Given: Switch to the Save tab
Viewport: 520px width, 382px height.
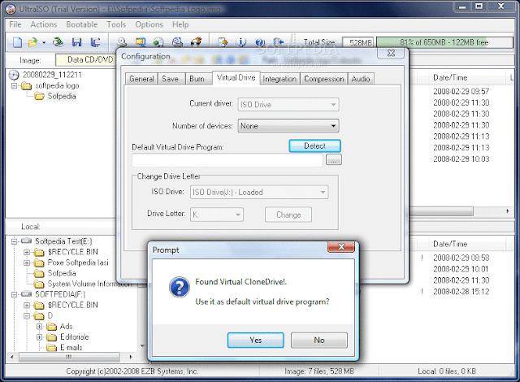Looking at the screenshot, I should tap(170, 79).
